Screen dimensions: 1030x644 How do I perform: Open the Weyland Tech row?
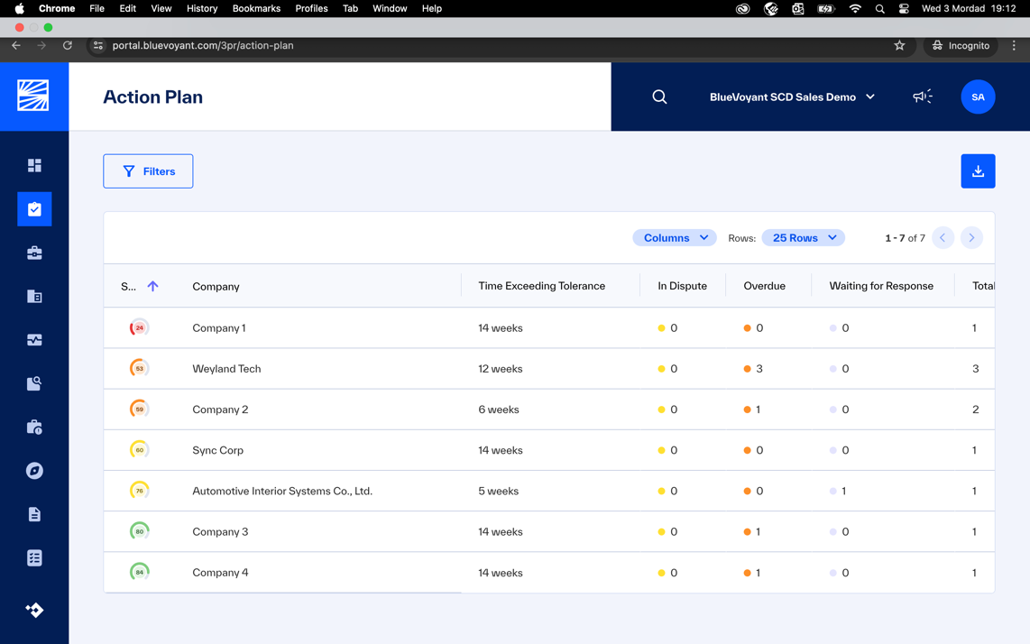(x=548, y=369)
